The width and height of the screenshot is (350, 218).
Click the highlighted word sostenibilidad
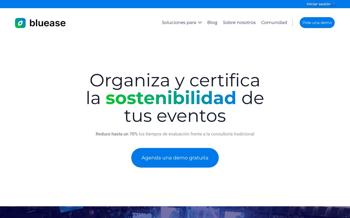click(171, 98)
